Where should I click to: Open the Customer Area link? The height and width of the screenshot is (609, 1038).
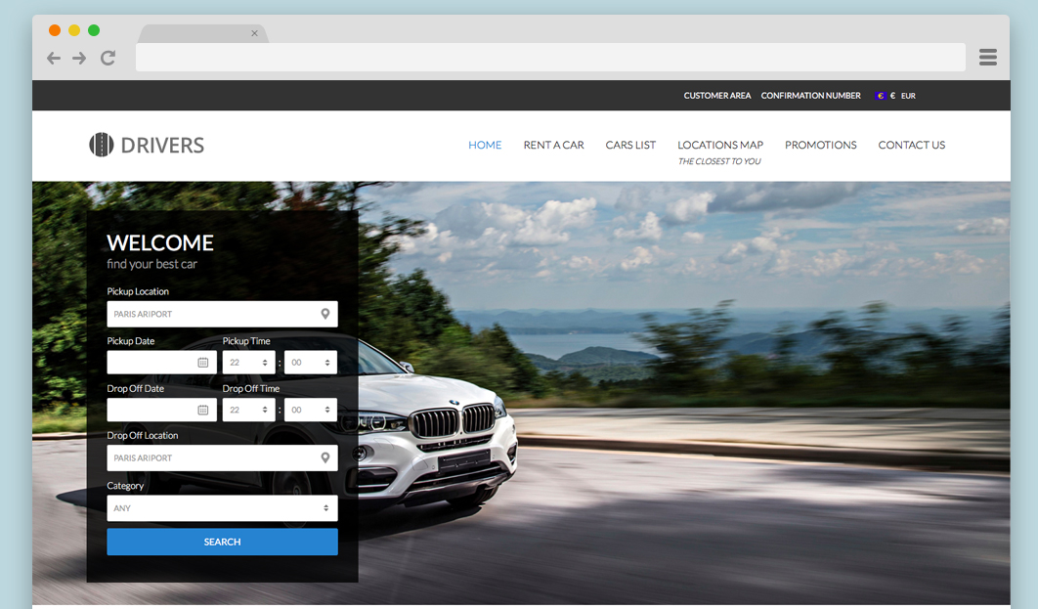click(x=717, y=96)
